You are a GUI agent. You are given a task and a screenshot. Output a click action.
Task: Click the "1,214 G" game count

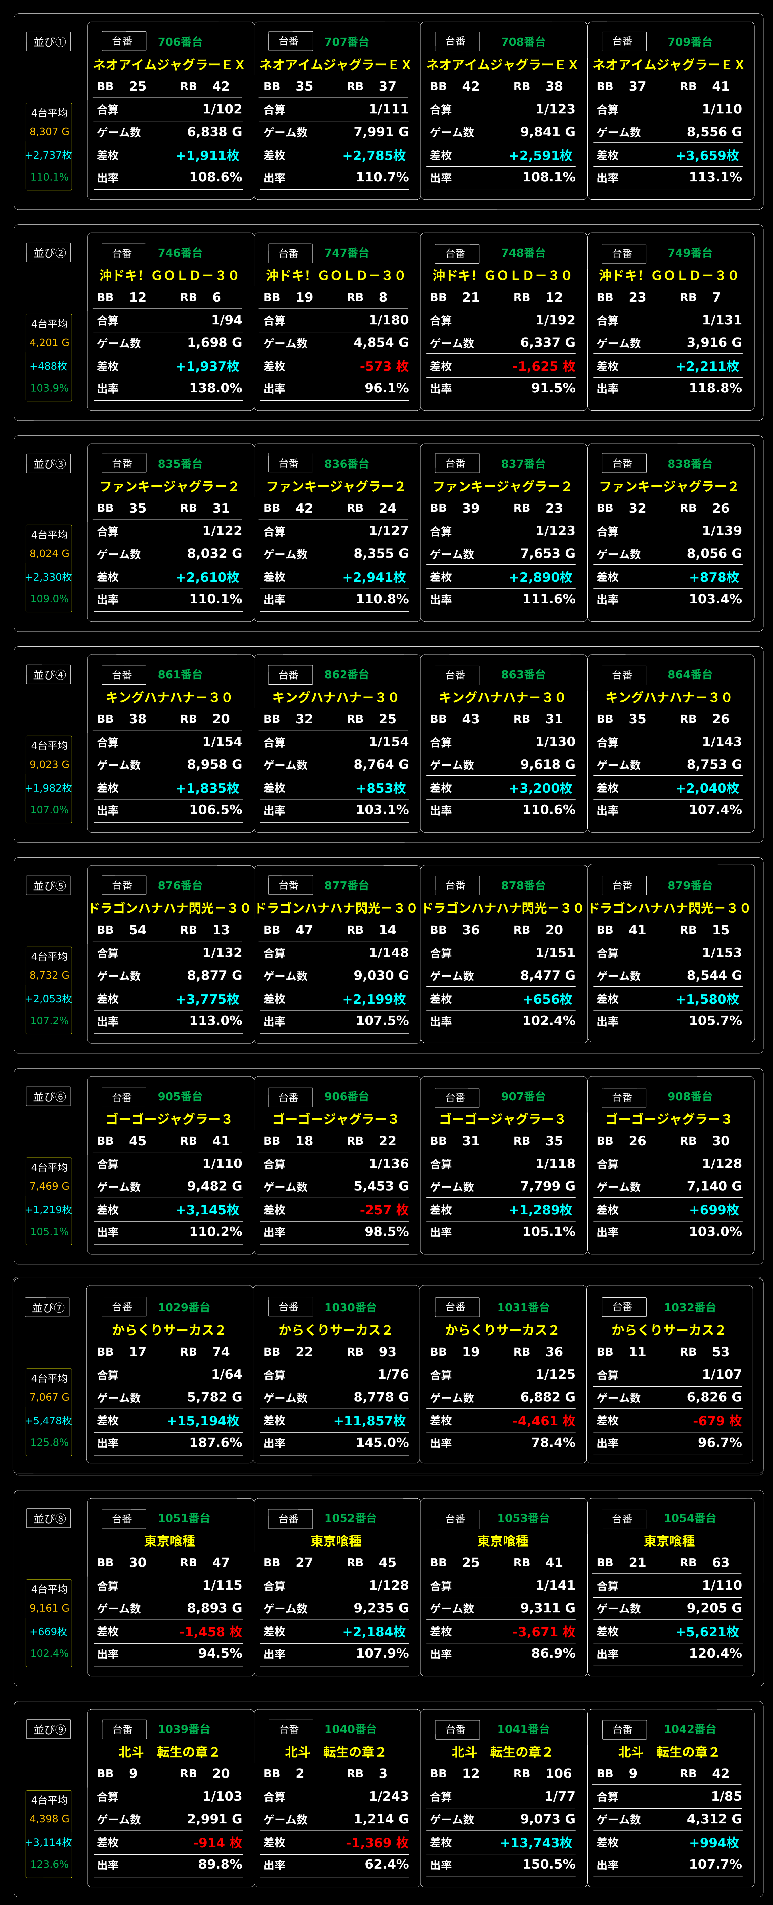[x=381, y=1819]
